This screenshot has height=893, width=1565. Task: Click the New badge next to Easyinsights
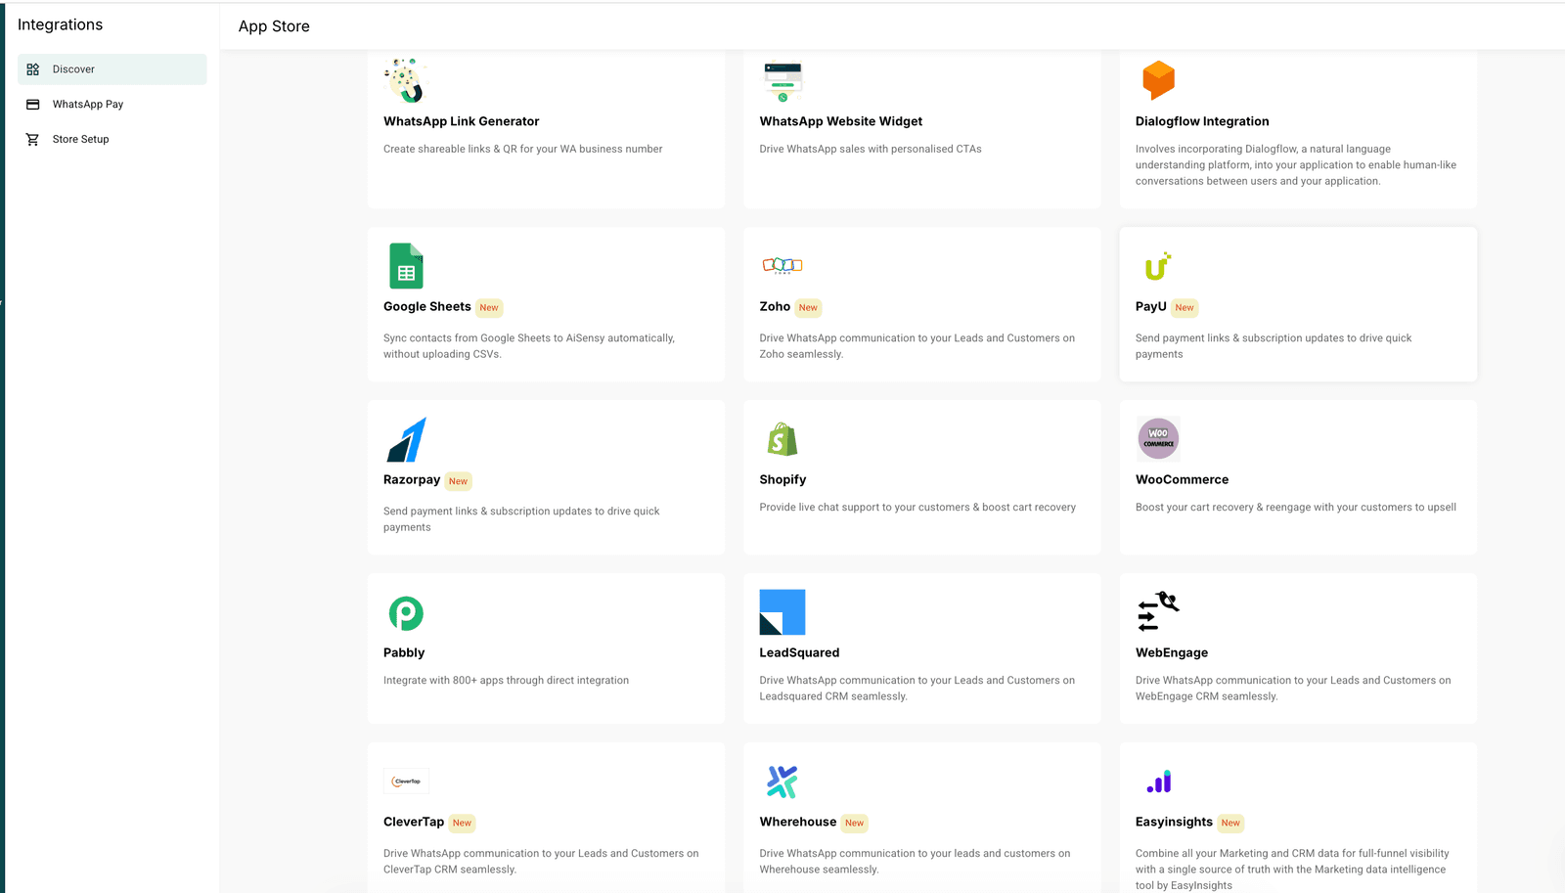(x=1230, y=824)
